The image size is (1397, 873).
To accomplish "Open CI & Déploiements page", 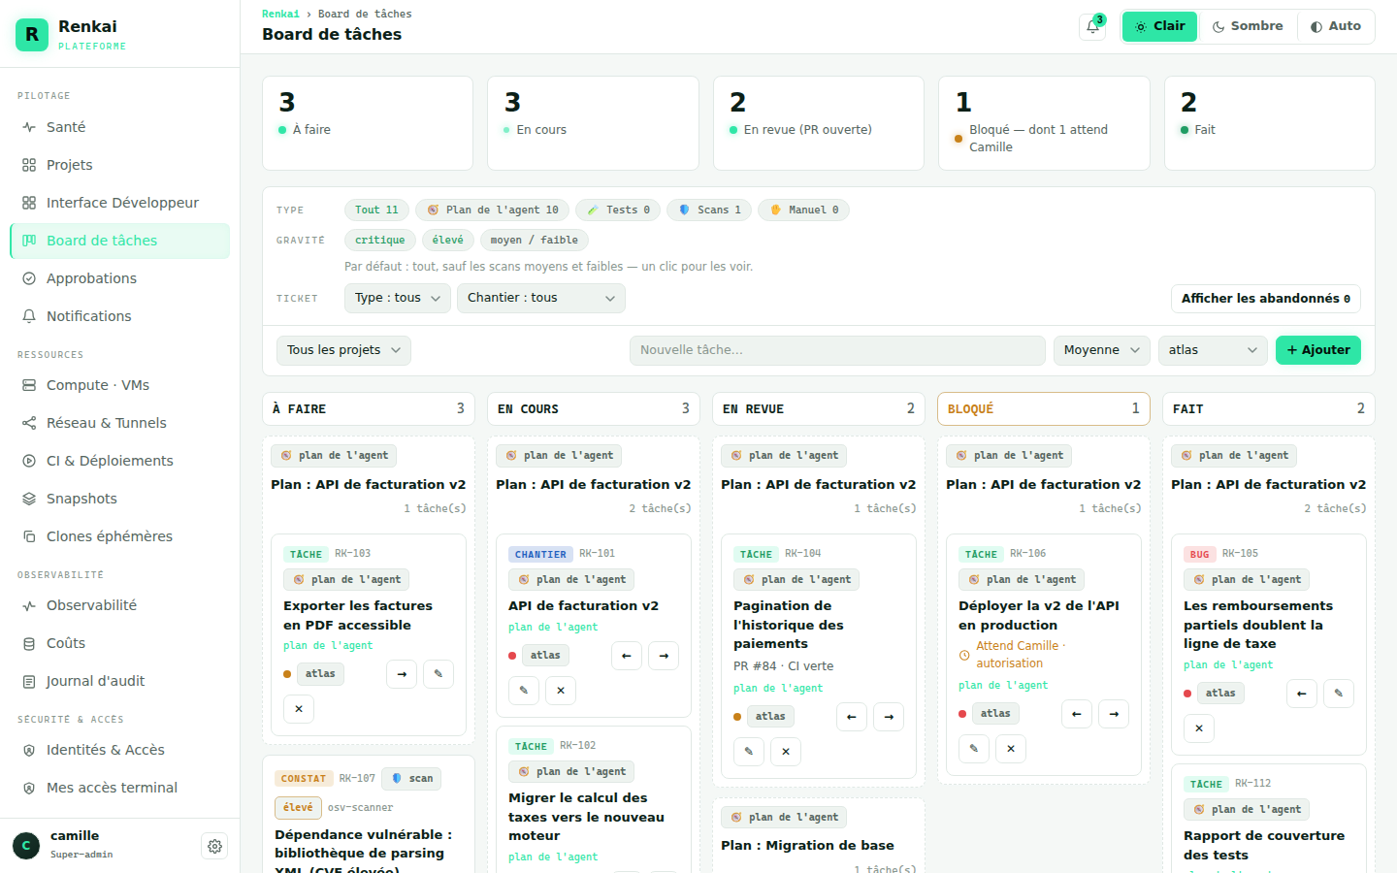I will [120, 461].
